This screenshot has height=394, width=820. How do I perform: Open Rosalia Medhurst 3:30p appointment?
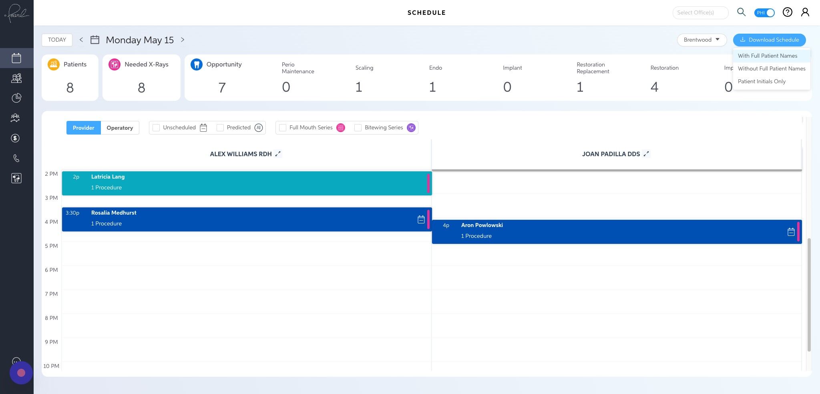pos(247,219)
